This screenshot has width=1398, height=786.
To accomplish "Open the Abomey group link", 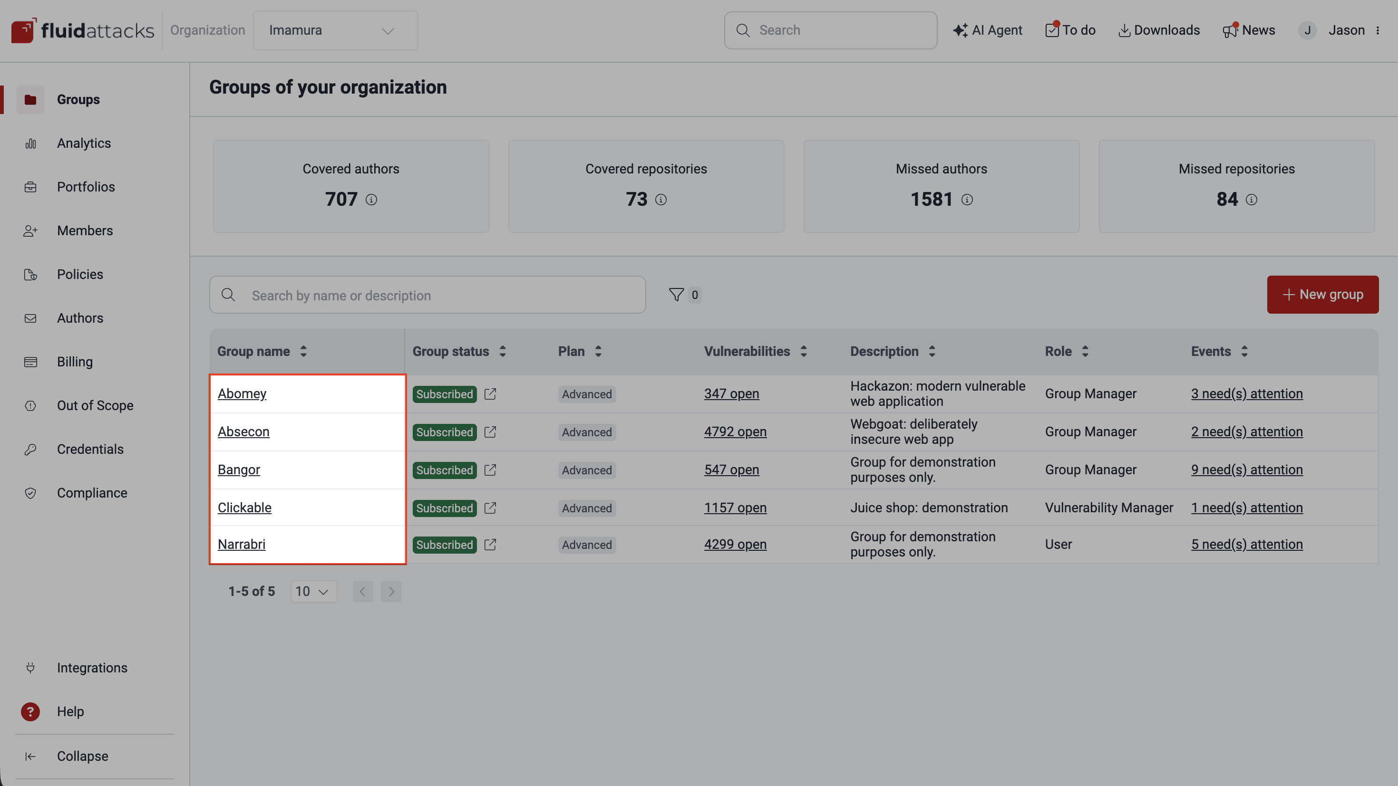I will click(242, 394).
